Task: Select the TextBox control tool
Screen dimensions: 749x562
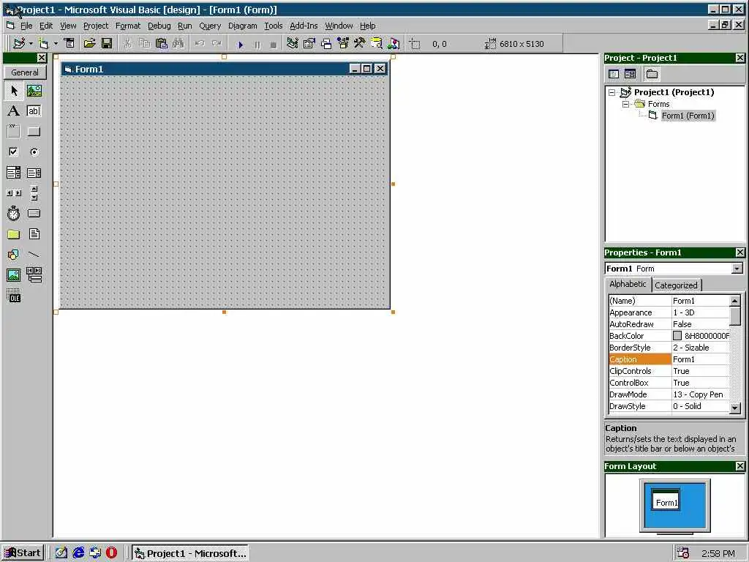Action: (34, 111)
